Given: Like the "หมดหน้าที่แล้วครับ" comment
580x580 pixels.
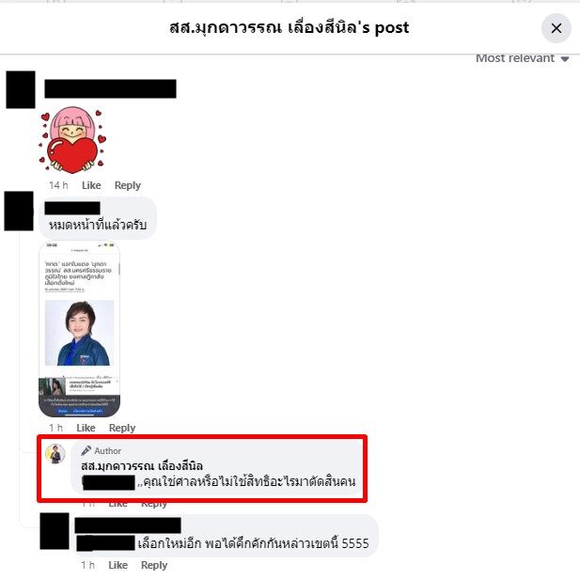Looking at the screenshot, I should [86, 428].
